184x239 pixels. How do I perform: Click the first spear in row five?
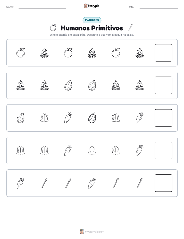[x=44, y=183]
